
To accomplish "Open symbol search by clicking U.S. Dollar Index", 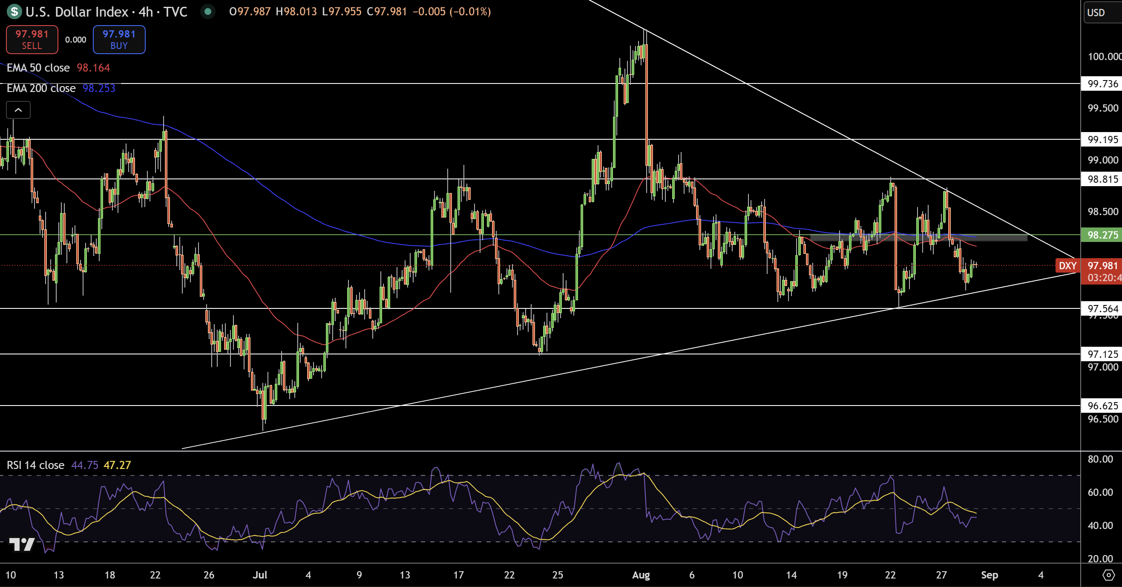I will (x=78, y=12).
